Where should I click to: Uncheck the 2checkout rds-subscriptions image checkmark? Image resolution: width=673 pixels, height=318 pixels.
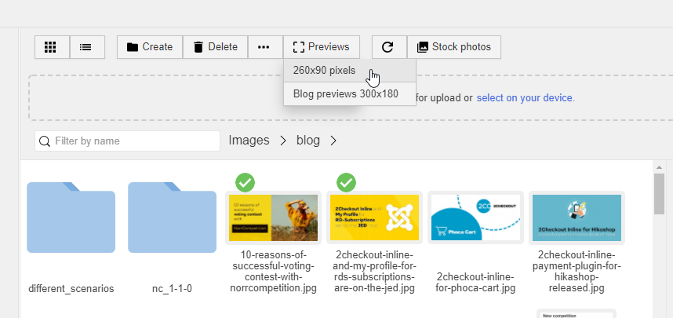(346, 183)
